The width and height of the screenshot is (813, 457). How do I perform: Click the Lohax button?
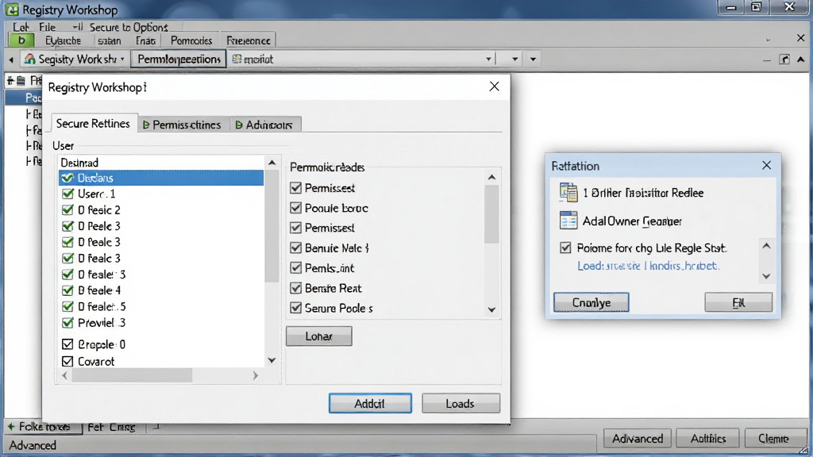[319, 336]
